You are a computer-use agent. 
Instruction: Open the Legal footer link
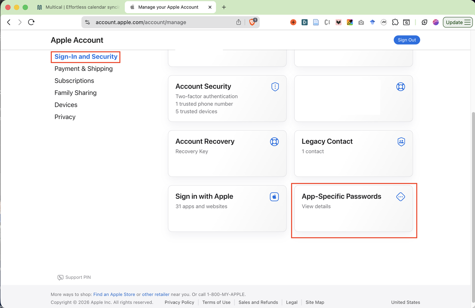tap(292, 302)
